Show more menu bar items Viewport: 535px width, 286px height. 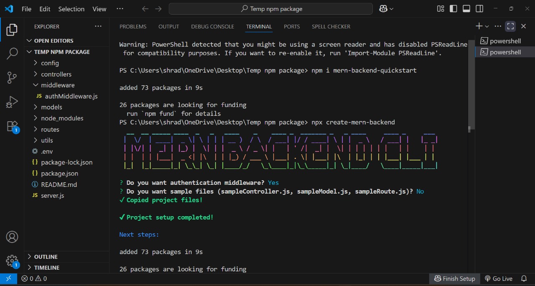coord(120,9)
